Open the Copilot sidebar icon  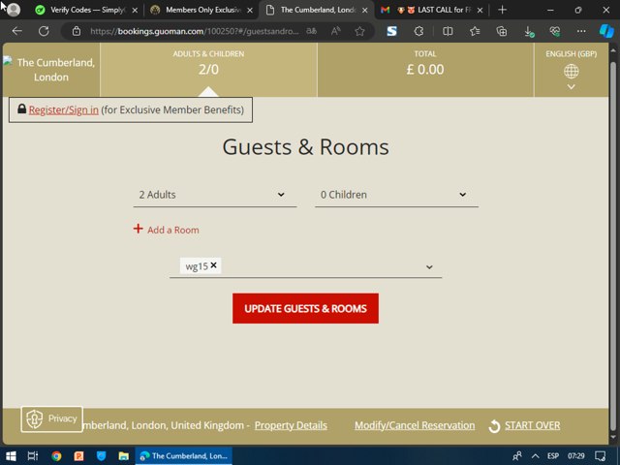[606, 31]
